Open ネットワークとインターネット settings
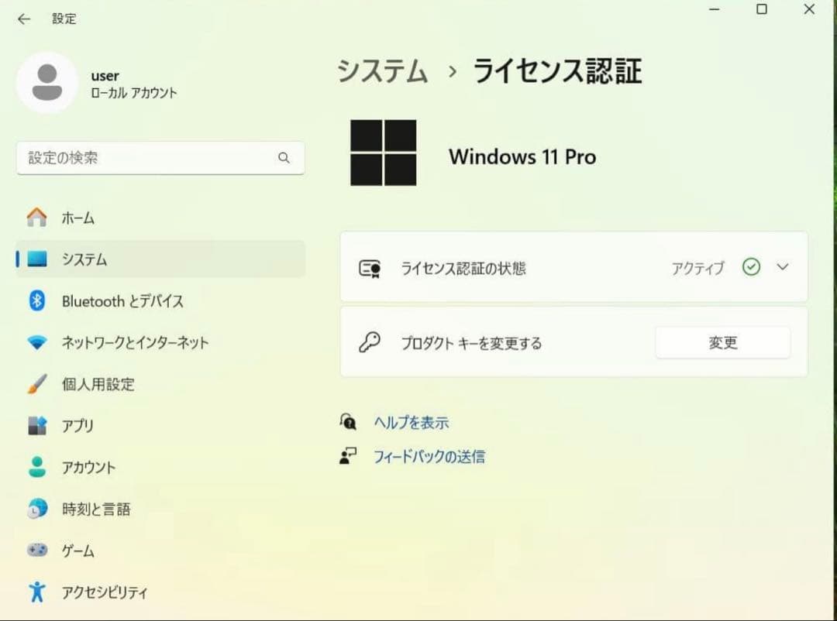This screenshot has width=837, height=621. (x=134, y=342)
